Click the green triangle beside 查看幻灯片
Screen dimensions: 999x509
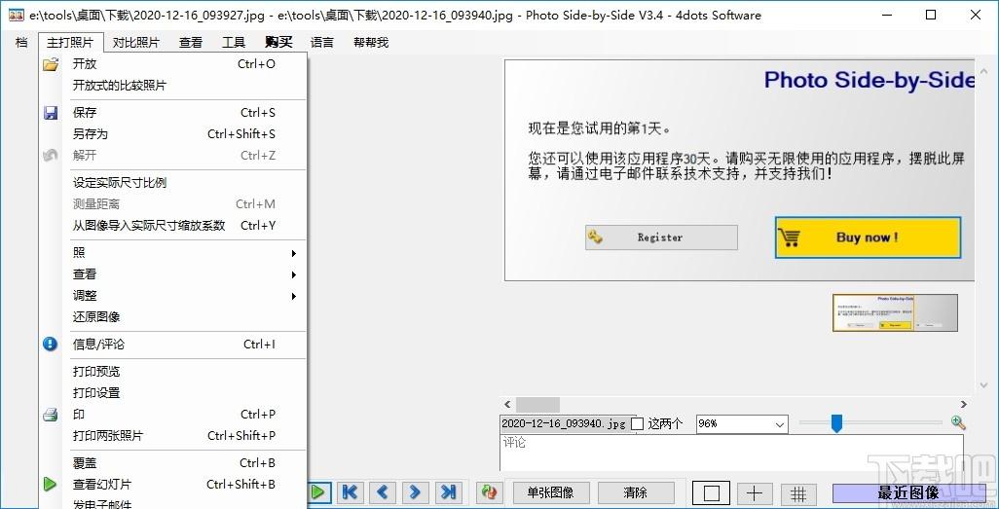[x=51, y=484]
